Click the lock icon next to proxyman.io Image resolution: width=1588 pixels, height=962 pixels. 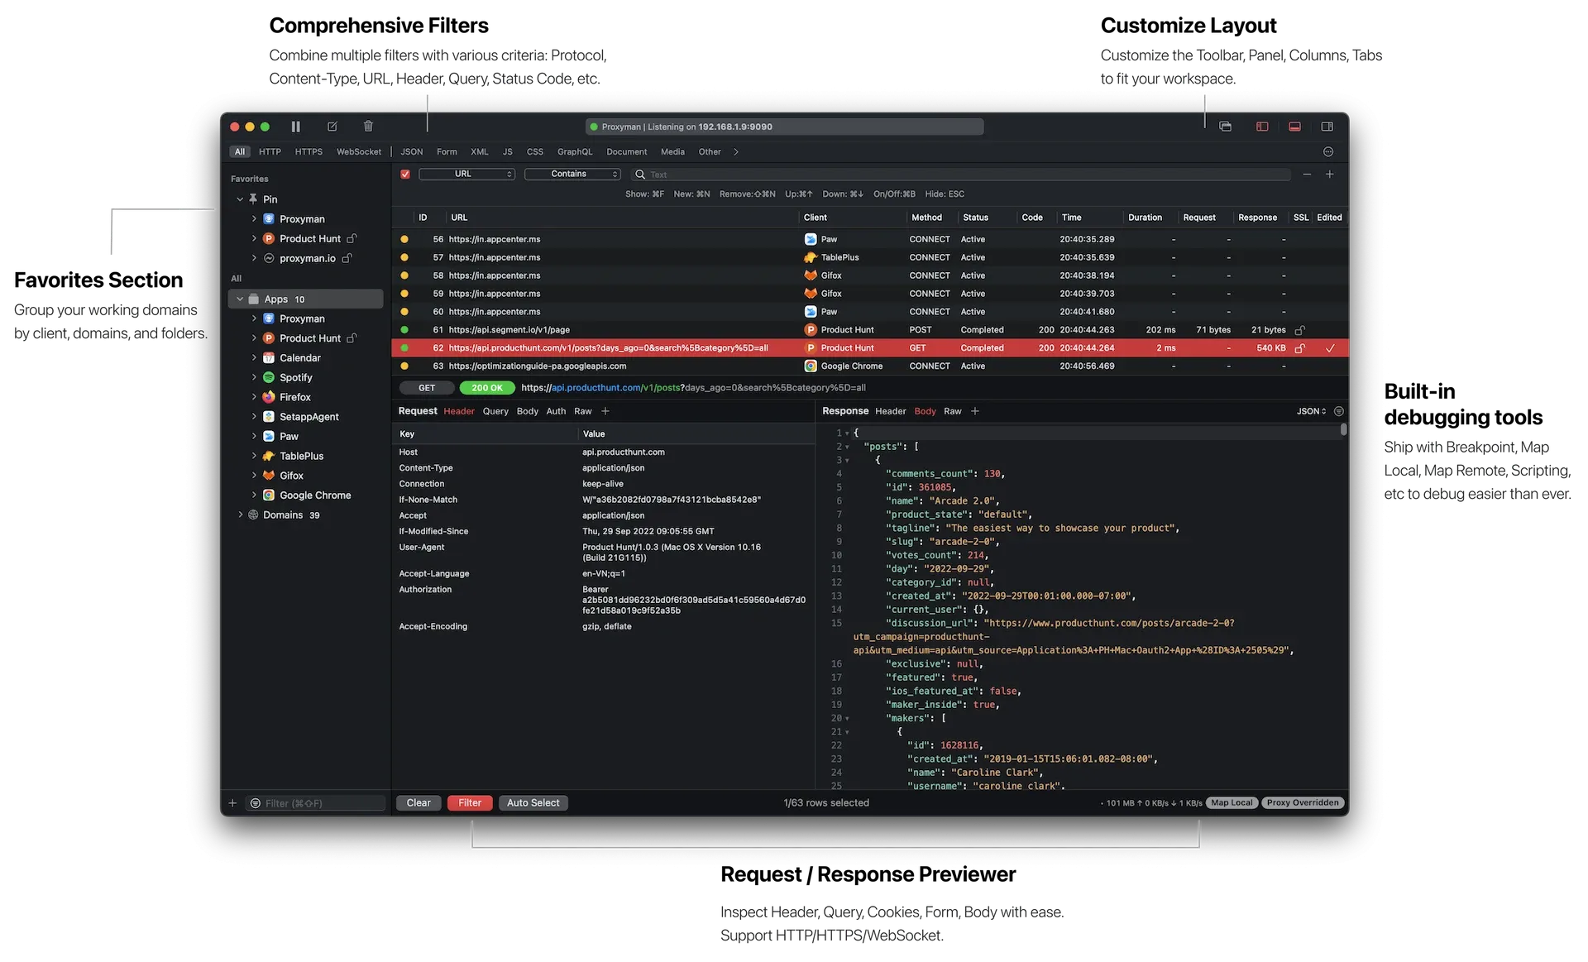point(347,258)
